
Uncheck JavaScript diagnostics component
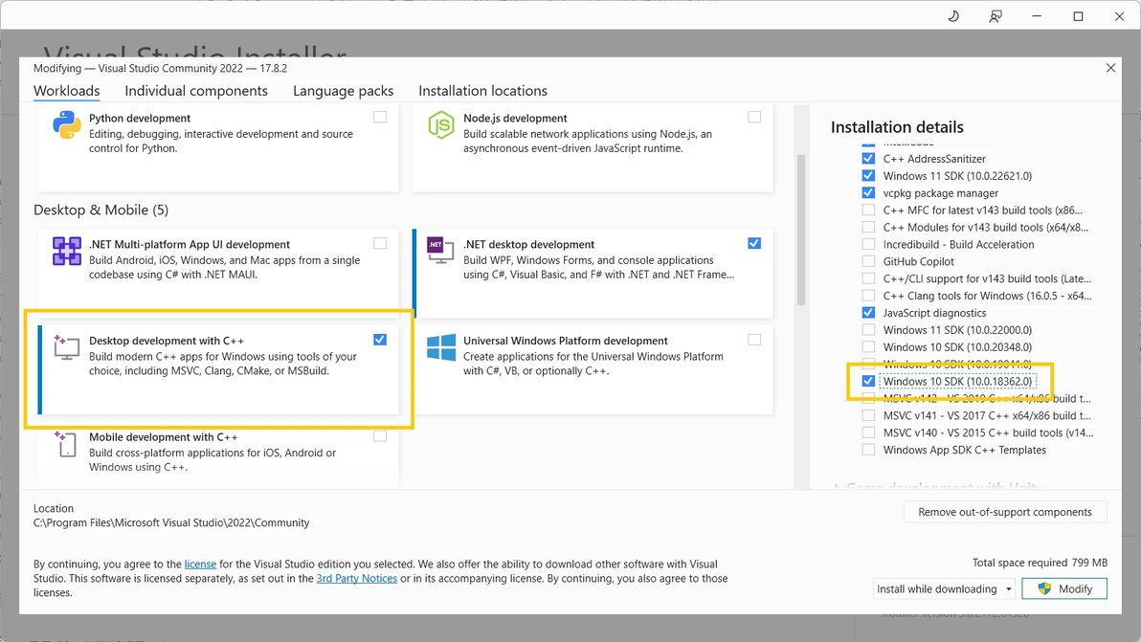(x=868, y=313)
